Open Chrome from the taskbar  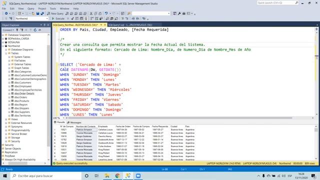117,175
